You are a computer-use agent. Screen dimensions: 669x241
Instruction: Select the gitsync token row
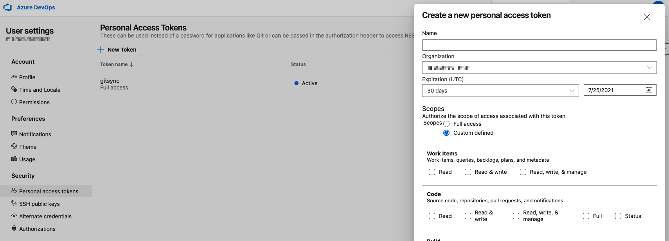253,84
